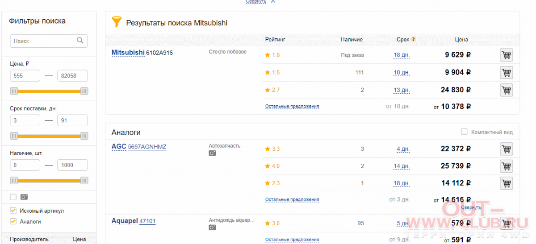Grab the right handle of availability slider

[x=84, y=180]
